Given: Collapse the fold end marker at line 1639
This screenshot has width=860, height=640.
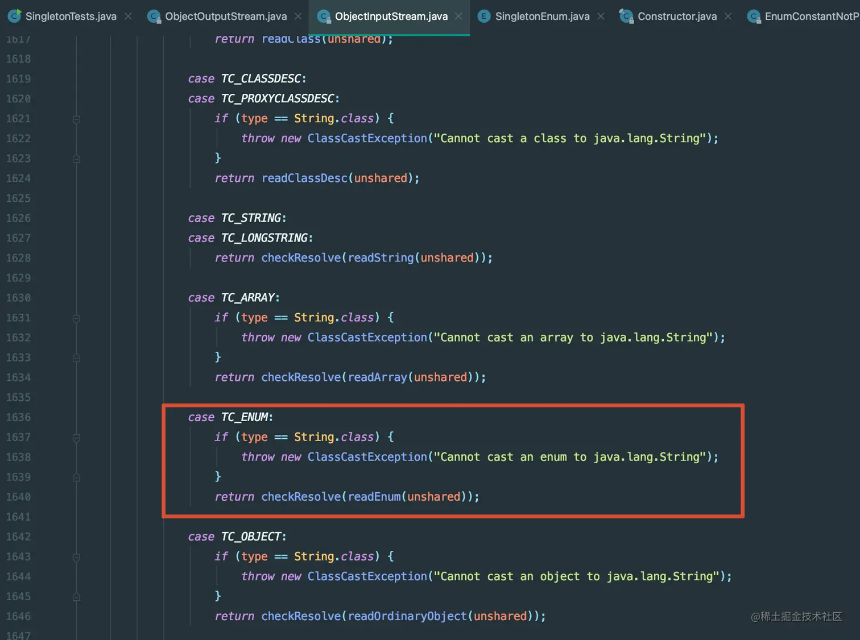Looking at the screenshot, I should coord(76,477).
